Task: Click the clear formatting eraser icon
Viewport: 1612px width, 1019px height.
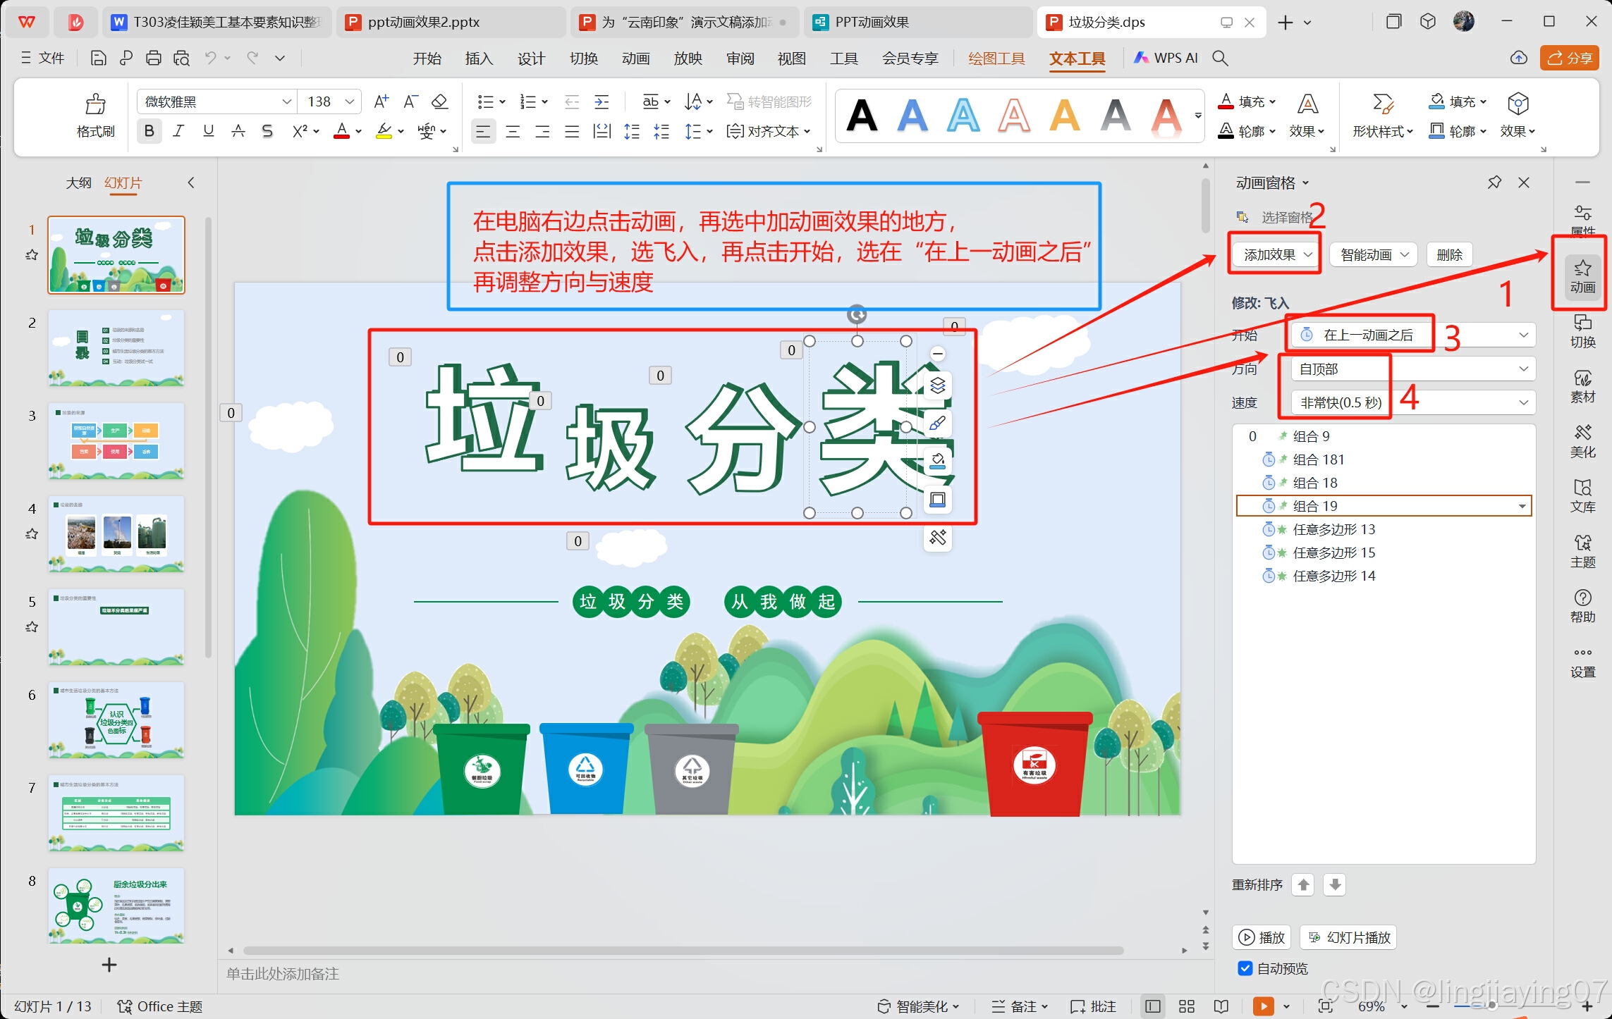Action: (x=440, y=102)
